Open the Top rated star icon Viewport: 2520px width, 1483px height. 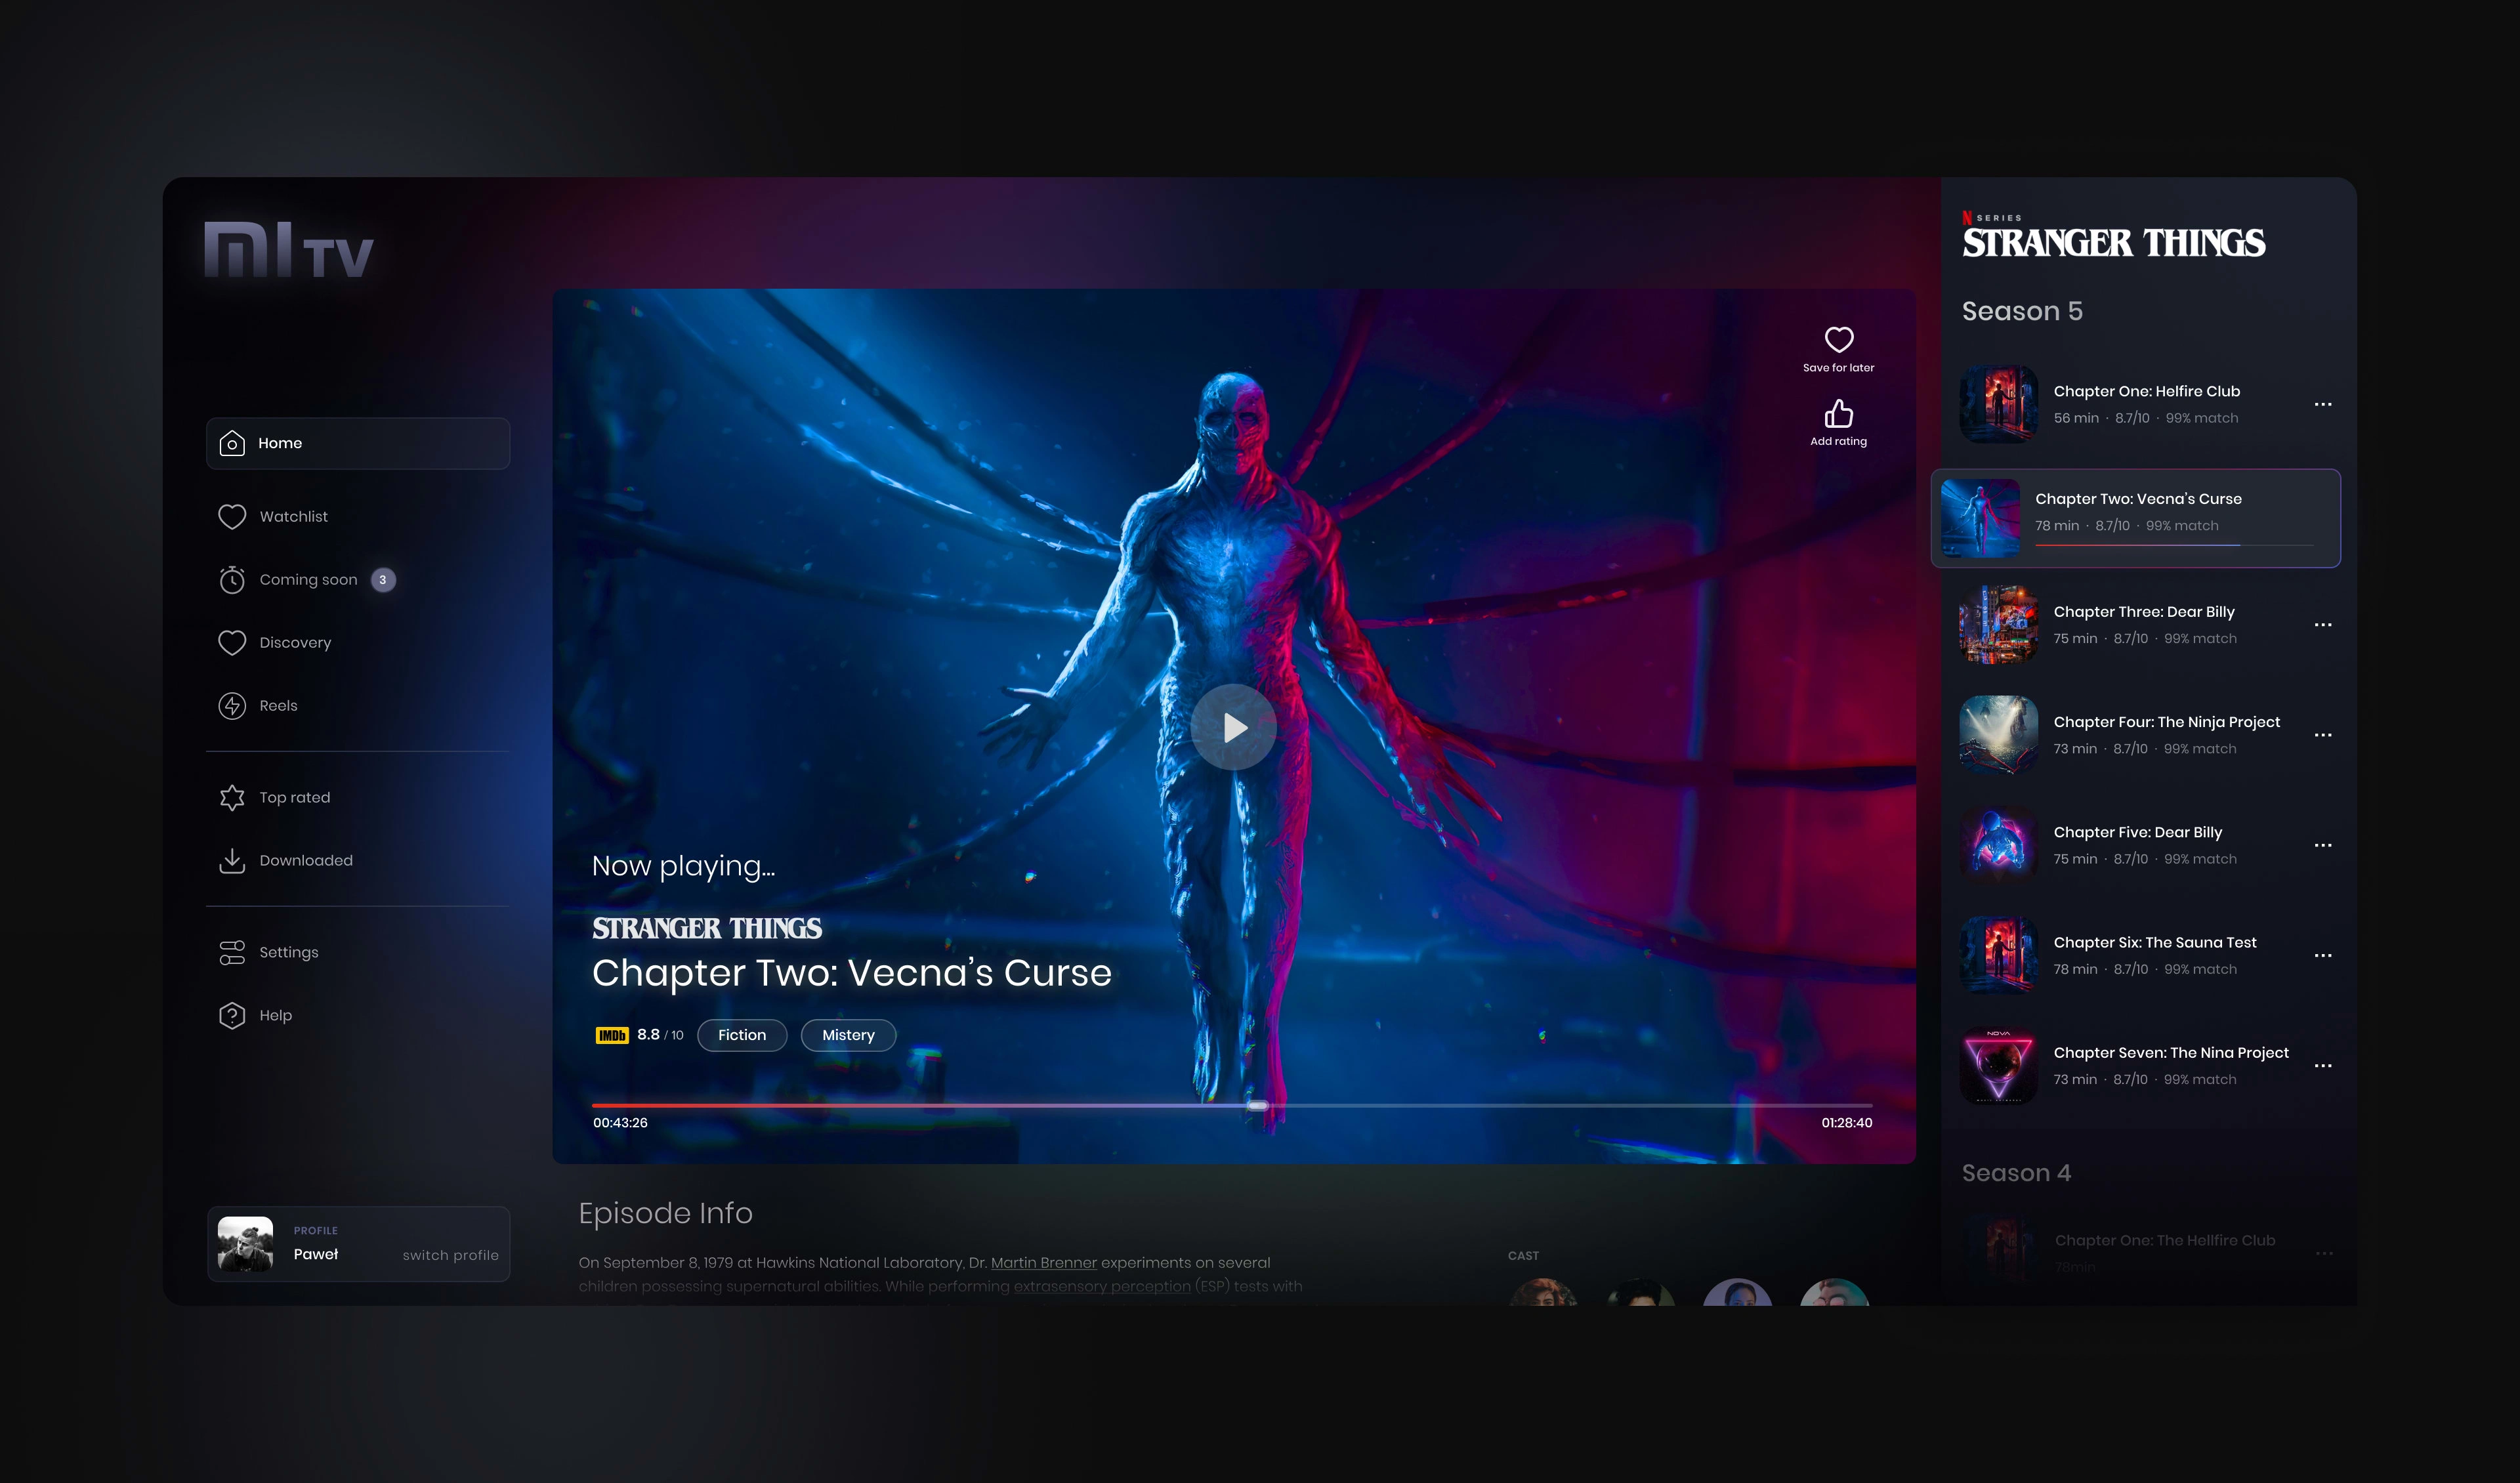[x=232, y=797]
